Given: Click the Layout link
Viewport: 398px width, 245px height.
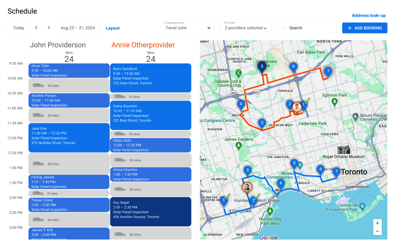Looking at the screenshot, I should coord(113,28).
